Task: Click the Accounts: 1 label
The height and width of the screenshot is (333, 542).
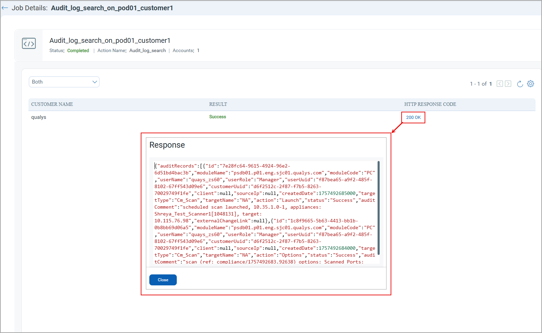Action: [x=186, y=50]
